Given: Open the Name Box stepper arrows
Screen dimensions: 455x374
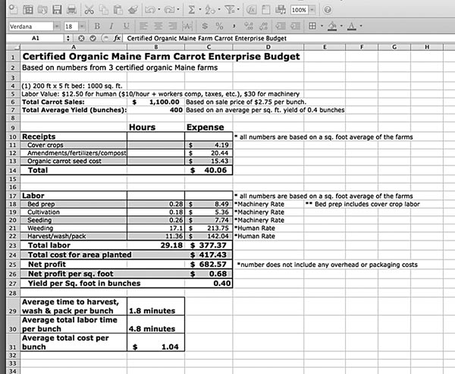Looking at the screenshot, I should click(68, 39).
